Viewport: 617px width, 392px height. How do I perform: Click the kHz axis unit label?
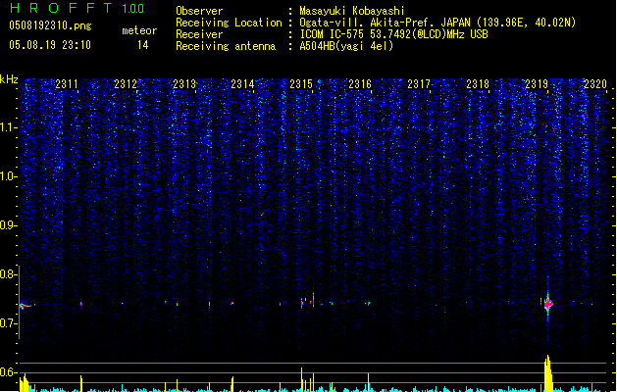point(9,79)
